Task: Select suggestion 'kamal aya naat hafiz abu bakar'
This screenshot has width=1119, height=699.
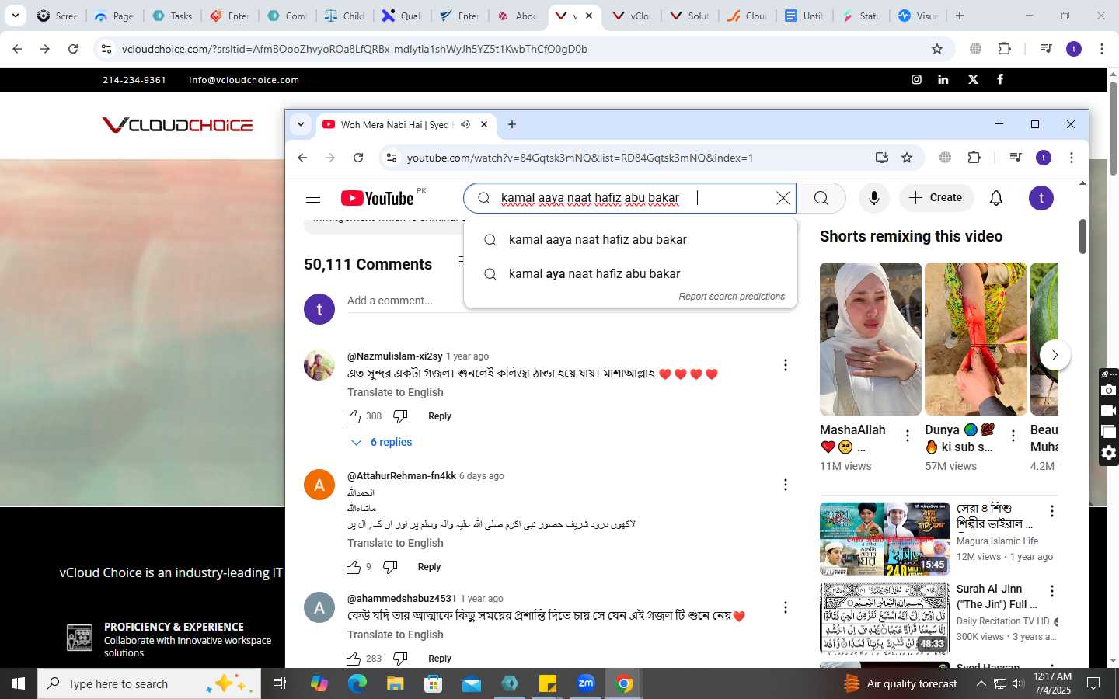Action: (x=630, y=273)
